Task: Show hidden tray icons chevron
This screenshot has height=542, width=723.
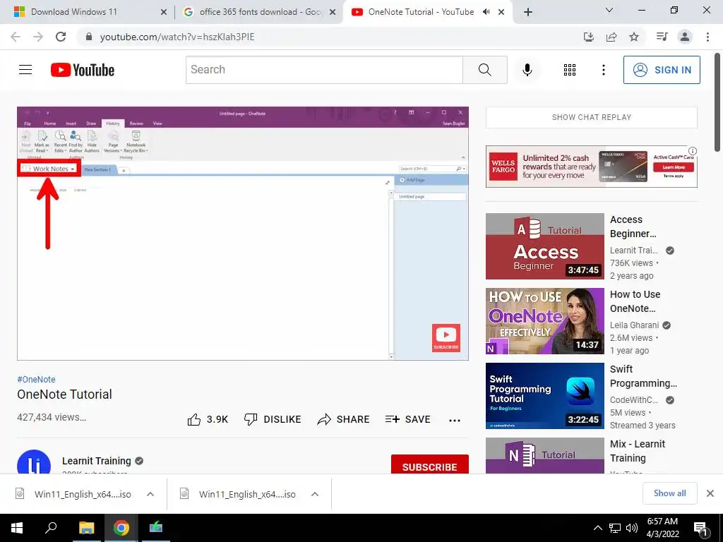Action: click(x=597, y=528)
